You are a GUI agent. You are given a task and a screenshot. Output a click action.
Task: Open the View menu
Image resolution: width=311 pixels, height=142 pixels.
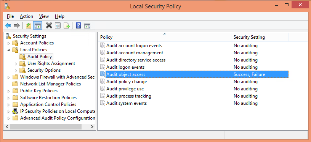[x=44, y=16]
